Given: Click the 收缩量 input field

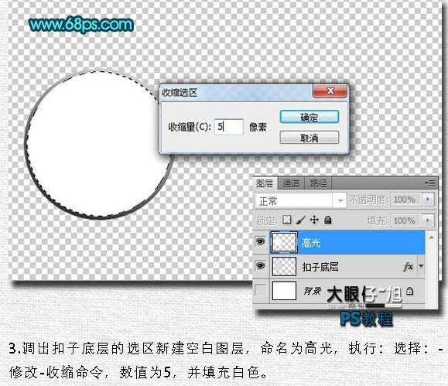Looking at the screenshot, I should (x=228, y=127).
